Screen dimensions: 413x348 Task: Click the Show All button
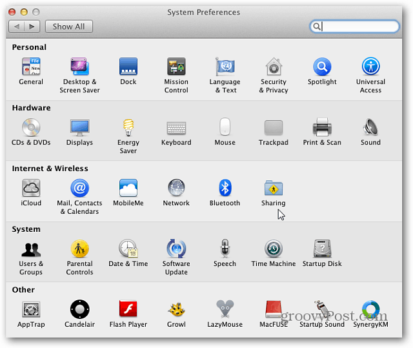(x=69, y=26)
